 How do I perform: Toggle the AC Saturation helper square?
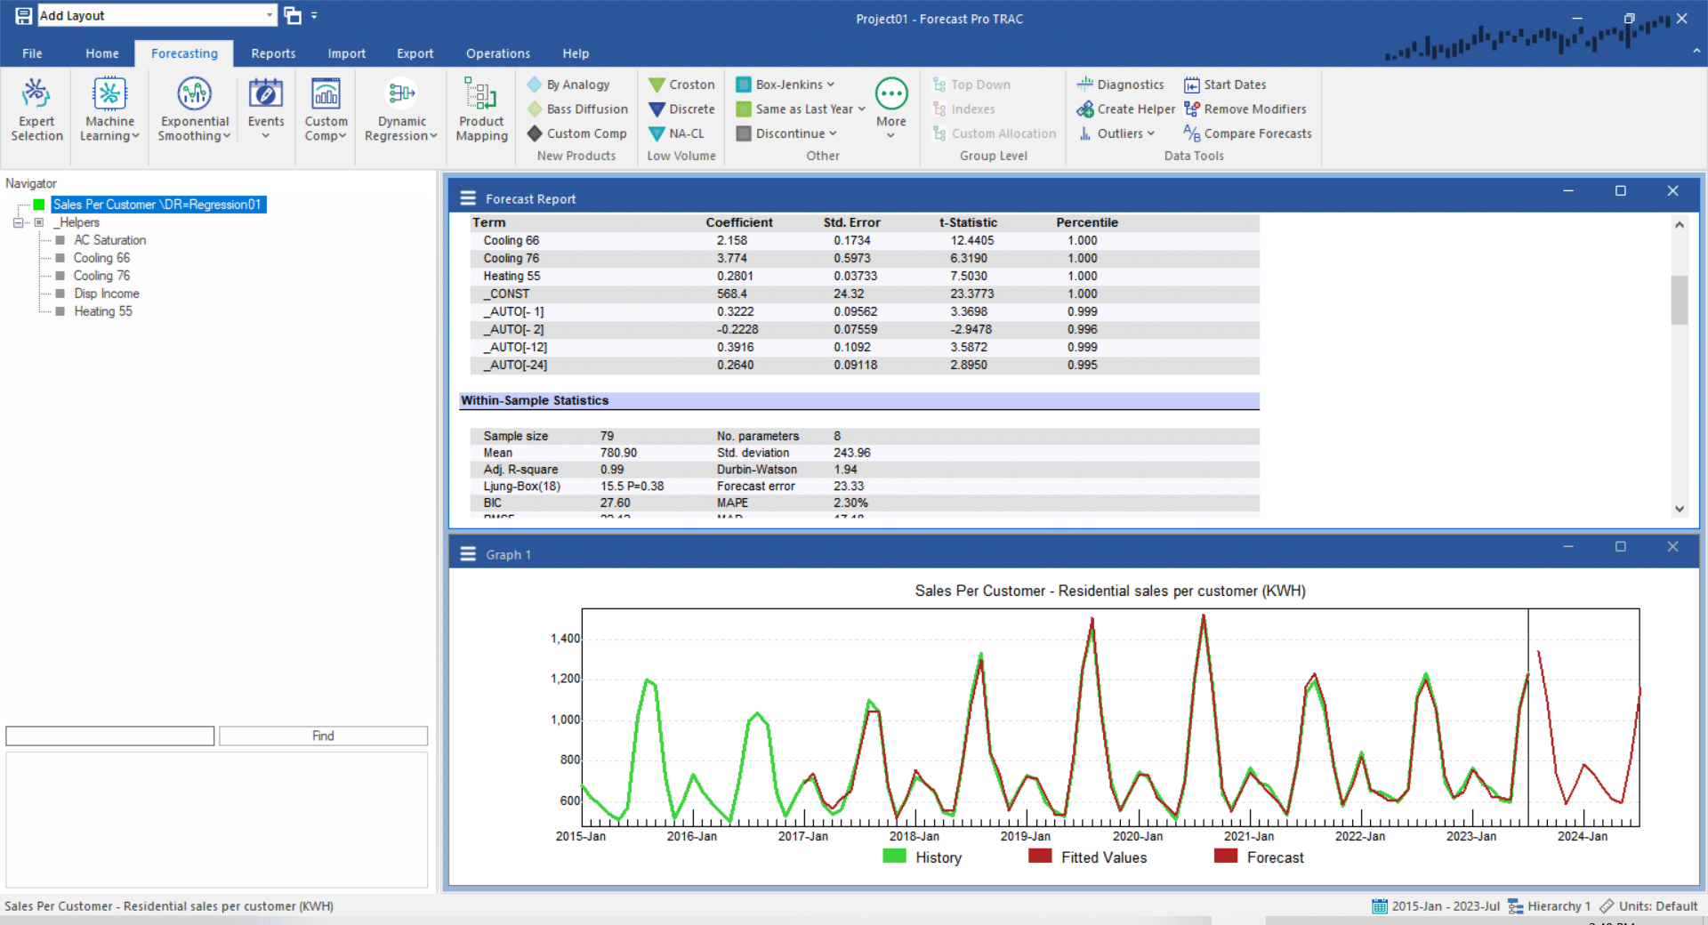(60, 240)
